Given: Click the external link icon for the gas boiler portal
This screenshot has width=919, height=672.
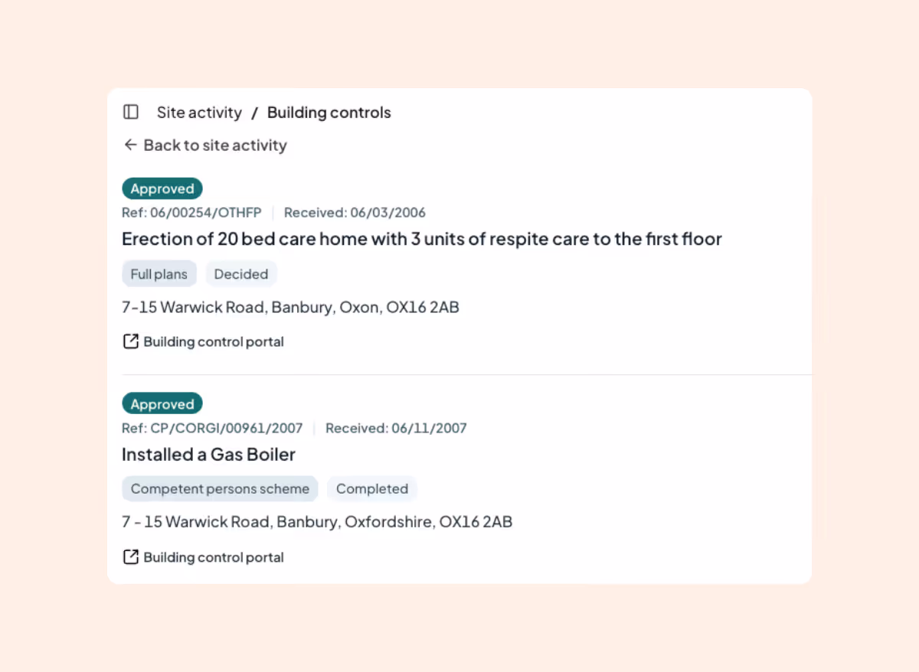Looking at the screenshot, I should point(130,557).
